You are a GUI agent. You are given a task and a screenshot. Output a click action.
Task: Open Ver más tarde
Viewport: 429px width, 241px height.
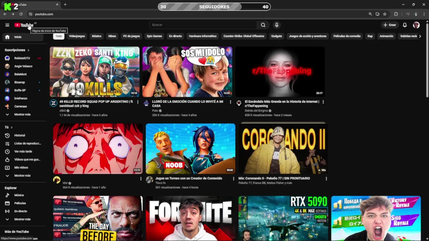[23, 151]
